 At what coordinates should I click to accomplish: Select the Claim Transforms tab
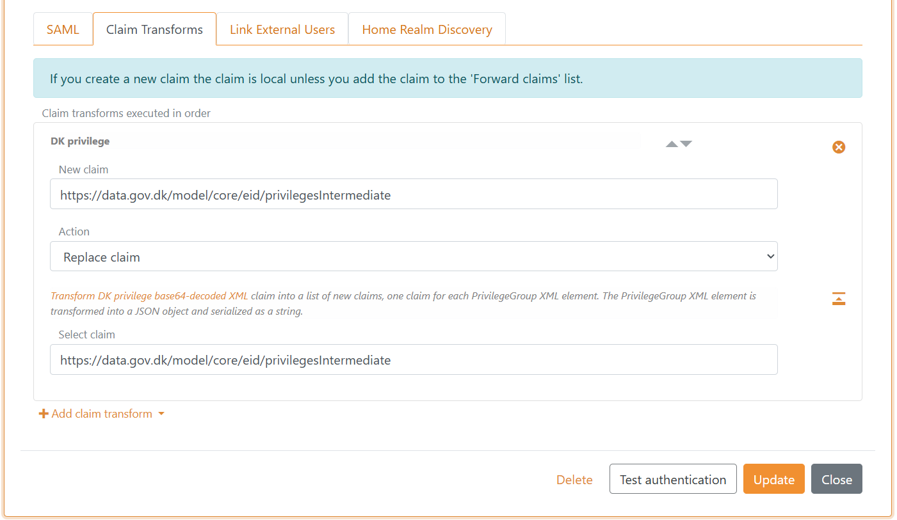tap(154, 29)
